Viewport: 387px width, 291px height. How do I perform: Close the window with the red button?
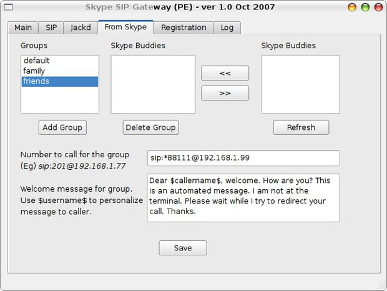(x=353, y=7)
